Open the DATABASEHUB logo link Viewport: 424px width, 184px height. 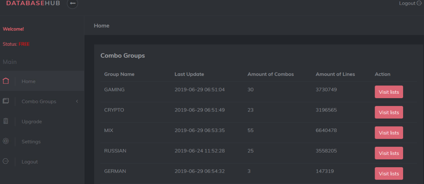pyautogui.click(x=33, y=3)
